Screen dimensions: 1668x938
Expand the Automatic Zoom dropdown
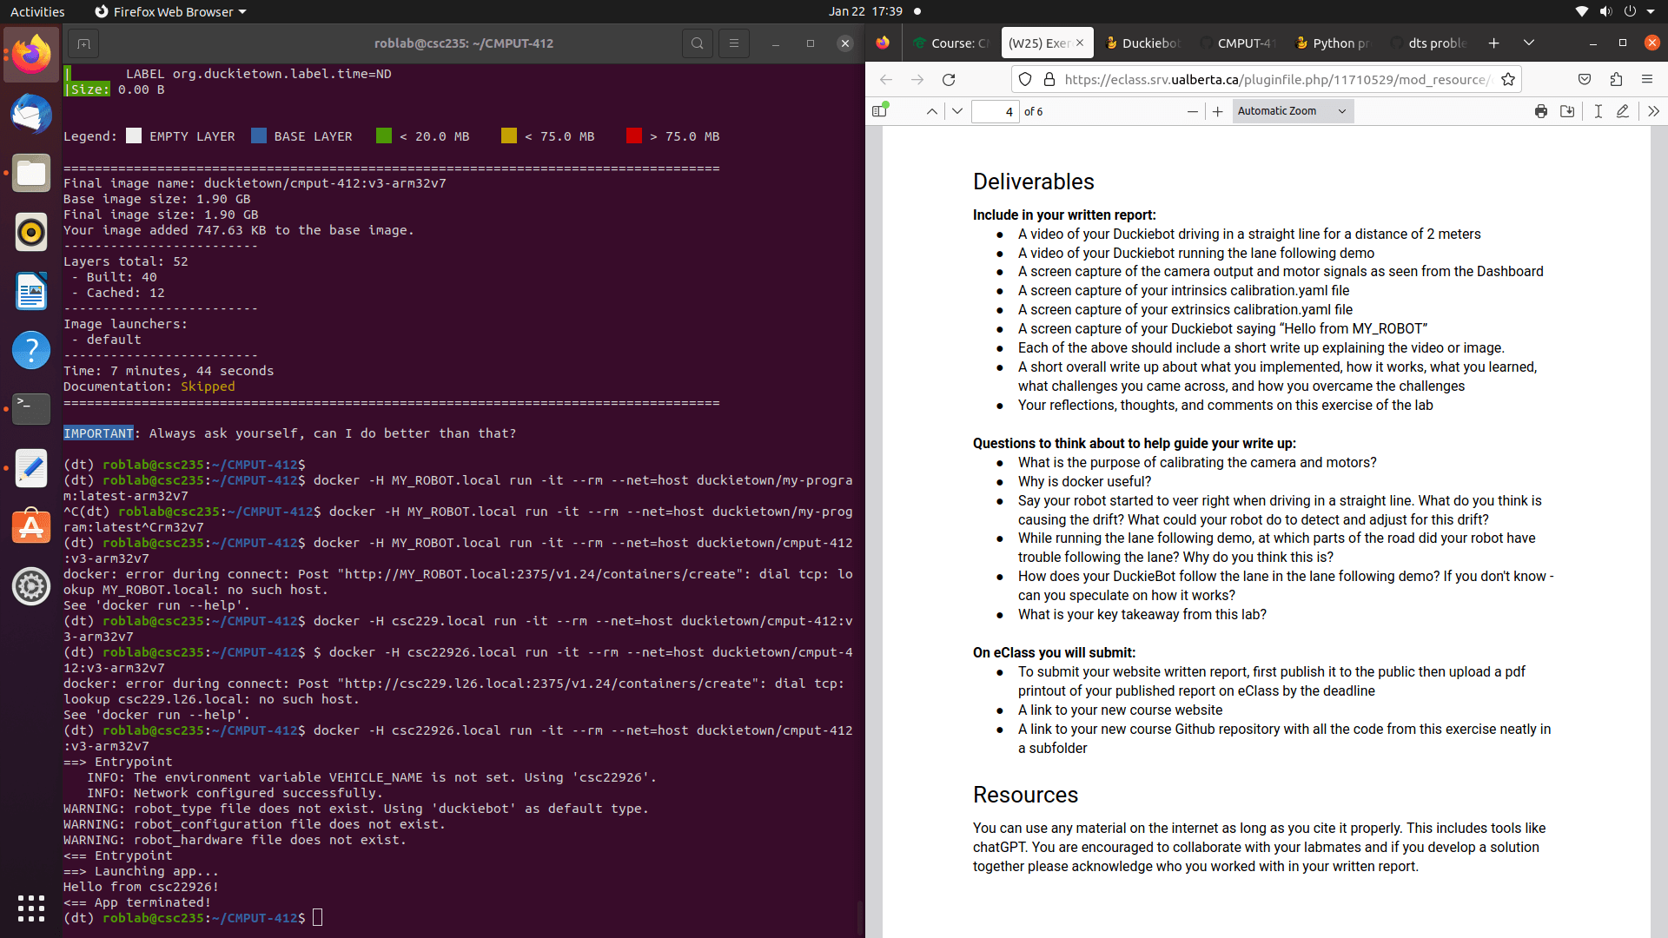[x=1293, y=111]
